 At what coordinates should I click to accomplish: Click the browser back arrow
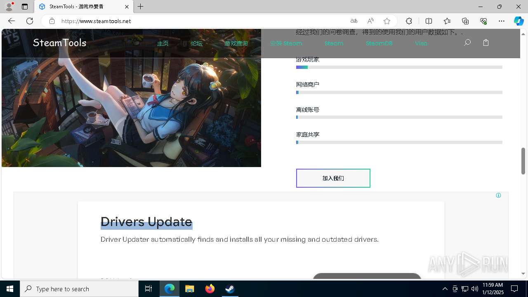[x=12, y=21]
